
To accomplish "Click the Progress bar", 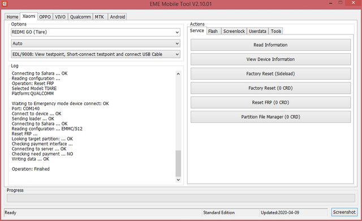I will point(181,198).
